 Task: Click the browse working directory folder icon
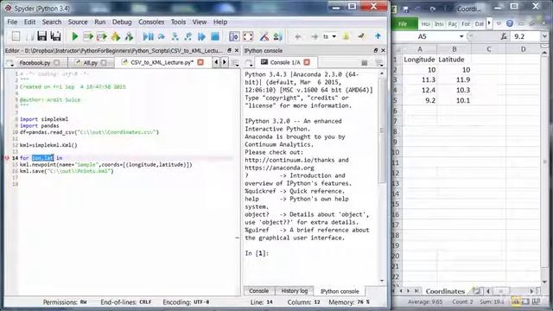[x=346, y=36]
